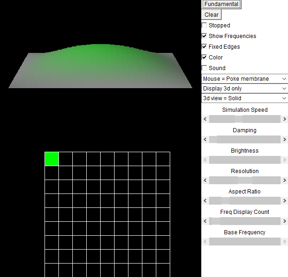Image resolution: width=288 pixels, height=277 pixels.
Task: Click the Base Frequency slider track
Action: point(245,242)
